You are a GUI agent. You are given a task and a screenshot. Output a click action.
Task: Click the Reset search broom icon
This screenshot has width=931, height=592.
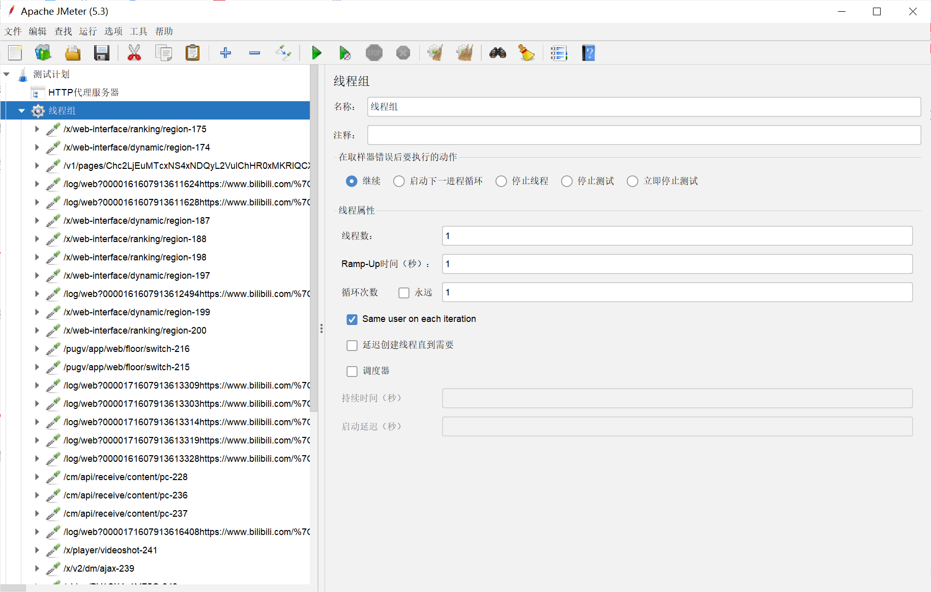pyautogui.click(x=527, y=53)
